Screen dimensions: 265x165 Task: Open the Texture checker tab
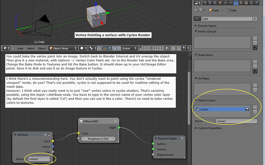246,3
